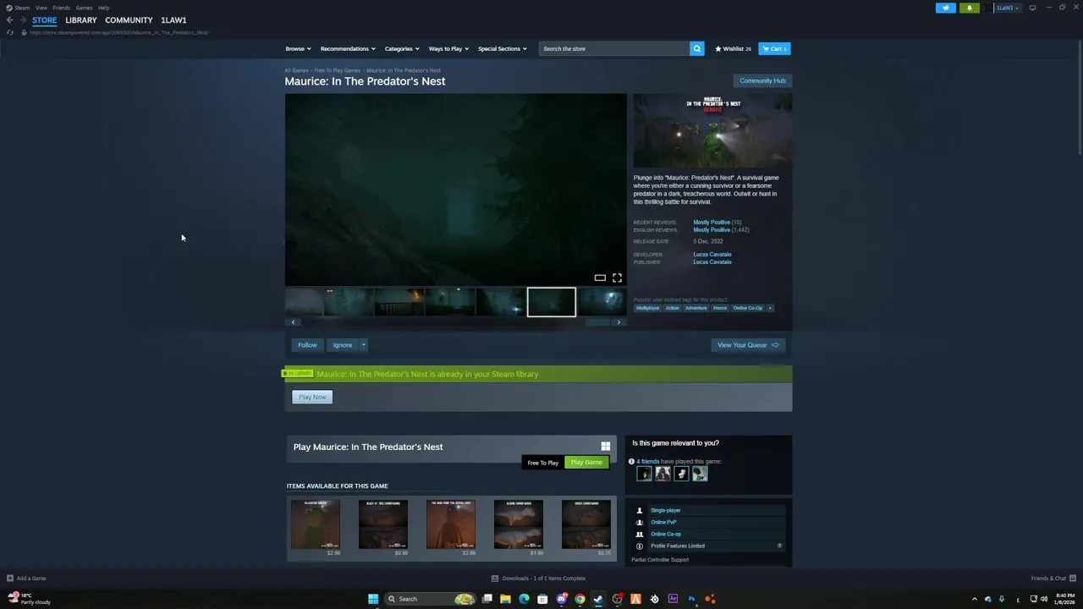1083x609 pixels.
Task: Open the notifications bell
Action: click(x=970, y=8)
